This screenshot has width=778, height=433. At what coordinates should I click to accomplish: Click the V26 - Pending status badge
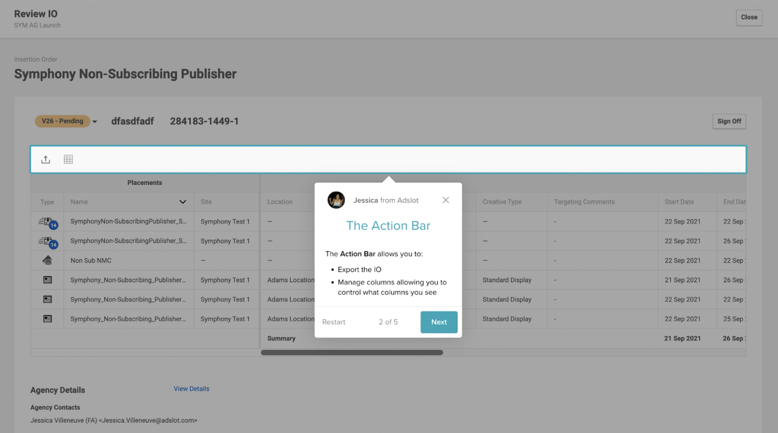(x=62, y=121)
